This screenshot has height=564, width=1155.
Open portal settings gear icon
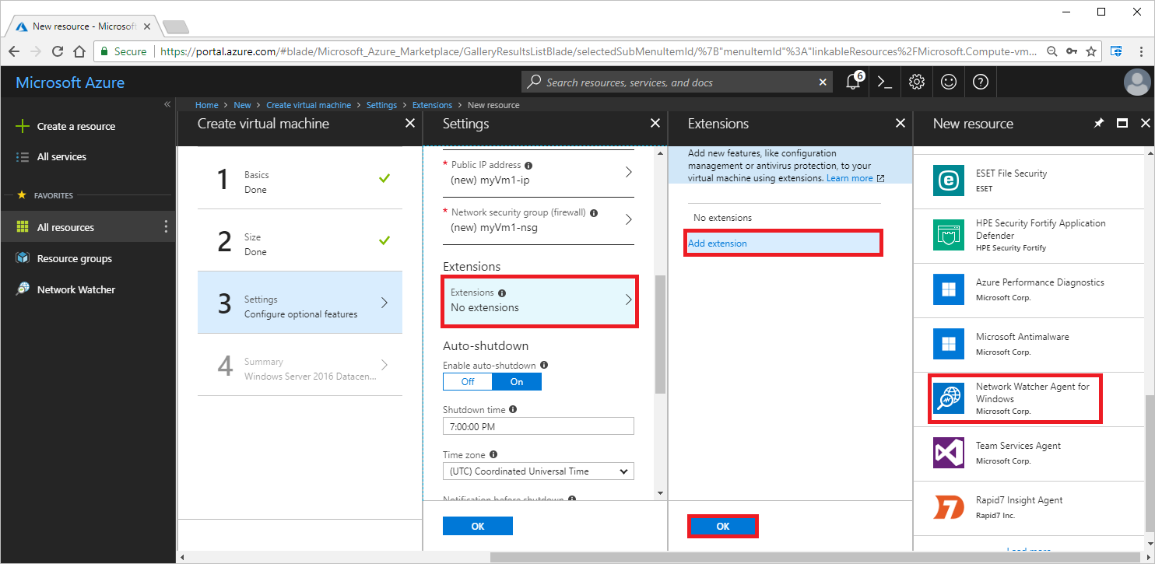(916, 82)
